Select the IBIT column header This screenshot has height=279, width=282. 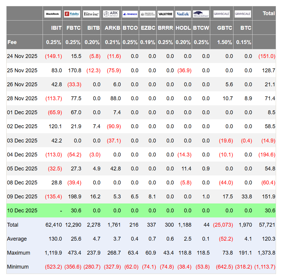click(56, 28)
